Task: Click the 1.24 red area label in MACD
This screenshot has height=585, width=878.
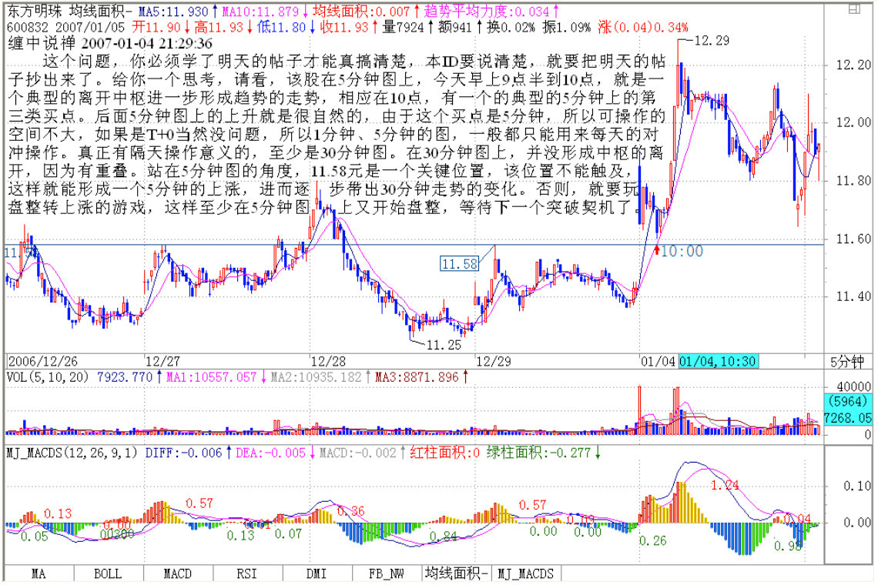Action: (725, 486)
